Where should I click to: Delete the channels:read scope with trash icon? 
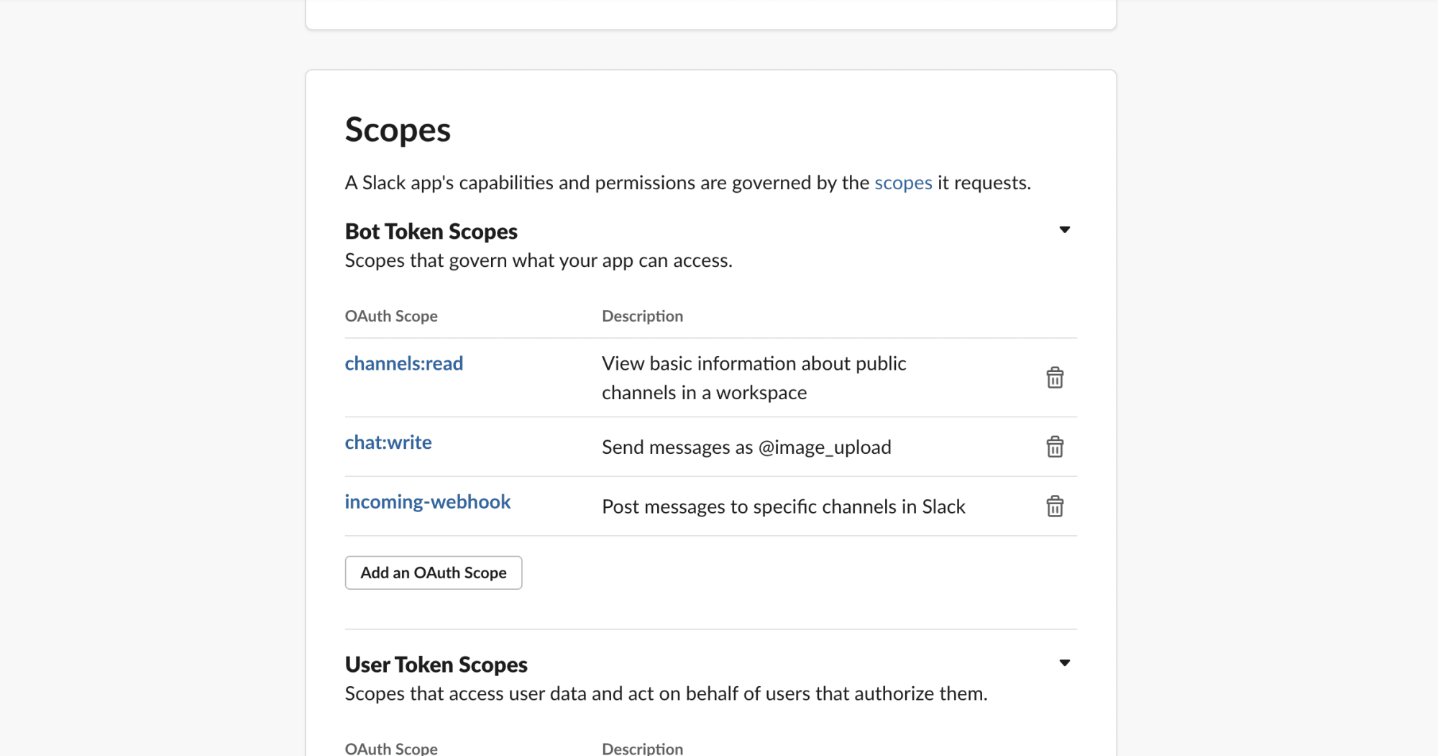pos(1055,378)
